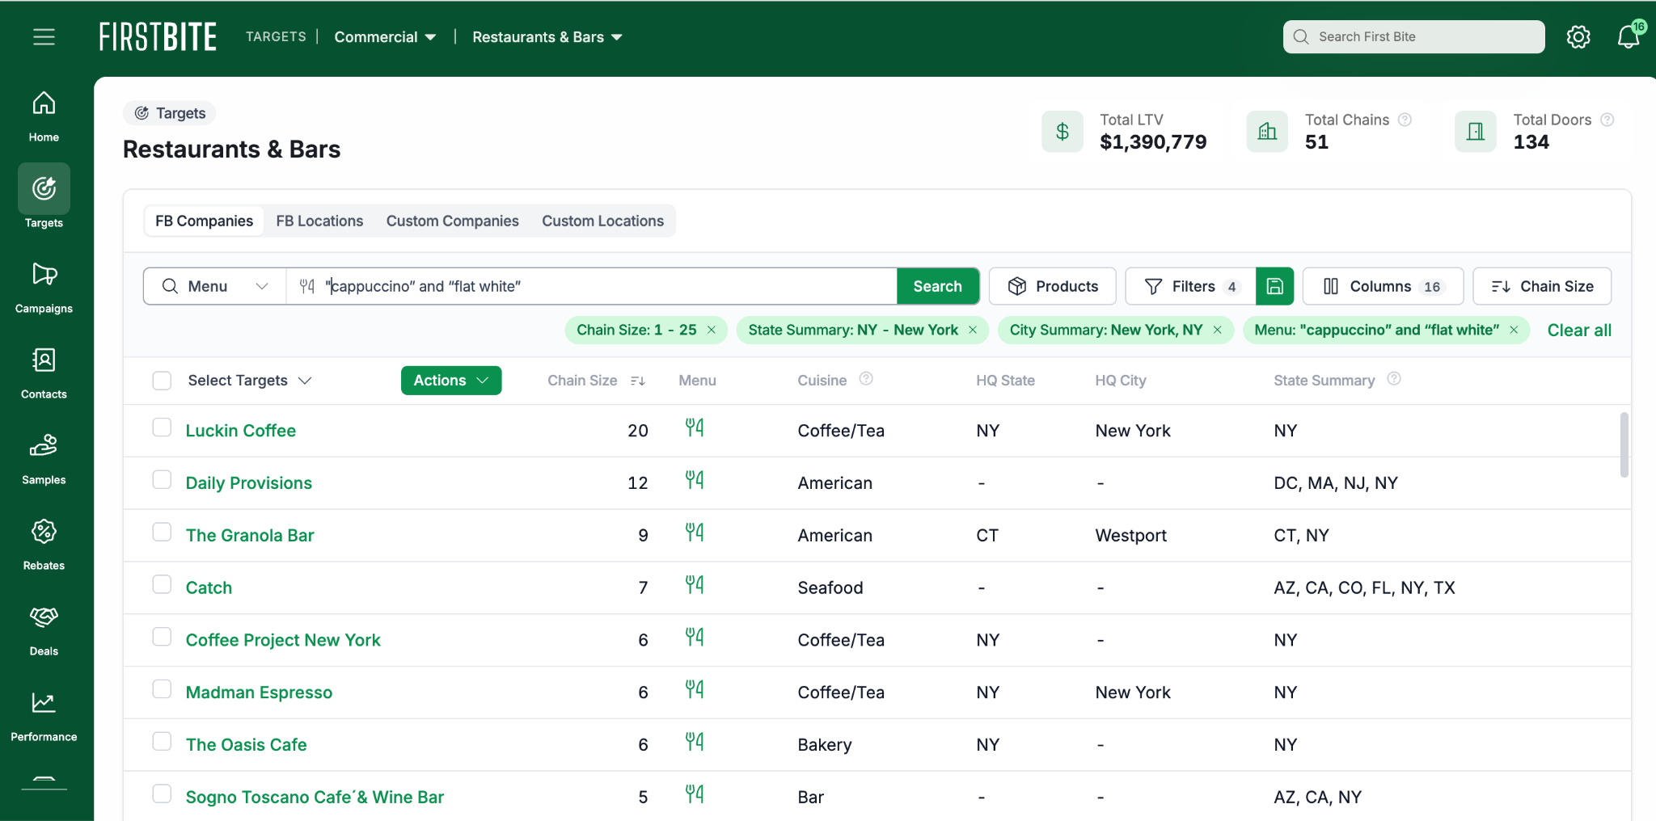Open Contacts in the sidebar
Screen dimensions: 1656x821
click(44, 374)
